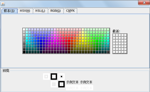This screenshot has width=150, height=92.
Task: Select the pure blue swatch
Action: 41,41
